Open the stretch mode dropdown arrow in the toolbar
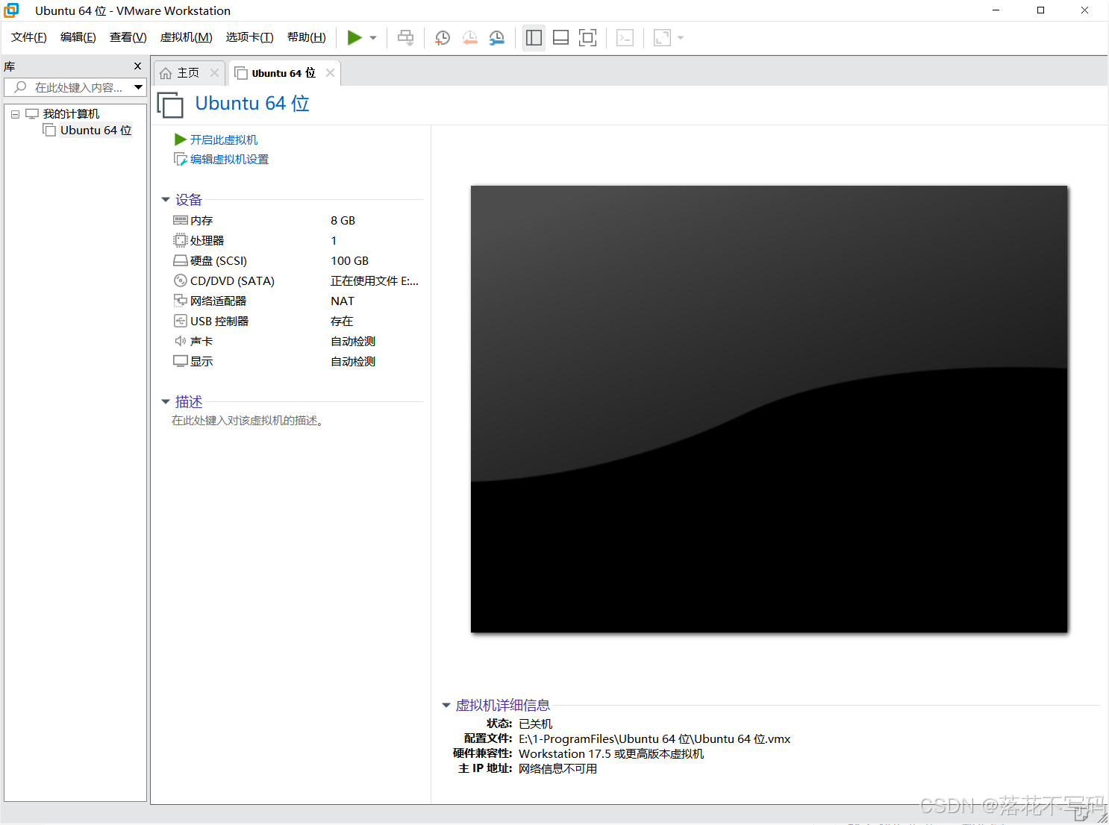1109x825 pixels. (x=681, y=38)
